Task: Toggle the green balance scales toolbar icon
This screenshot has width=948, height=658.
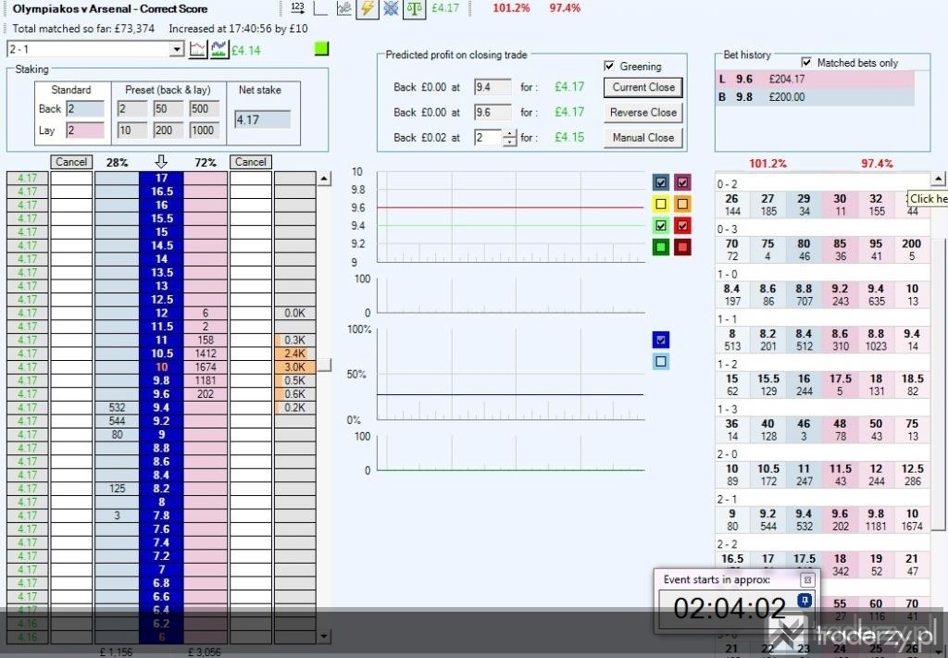Action: pyautogui.click(x=414, y=8)
